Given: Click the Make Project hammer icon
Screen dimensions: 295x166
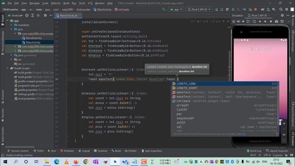Looking at the screenshot, I should tap(164, 9).
